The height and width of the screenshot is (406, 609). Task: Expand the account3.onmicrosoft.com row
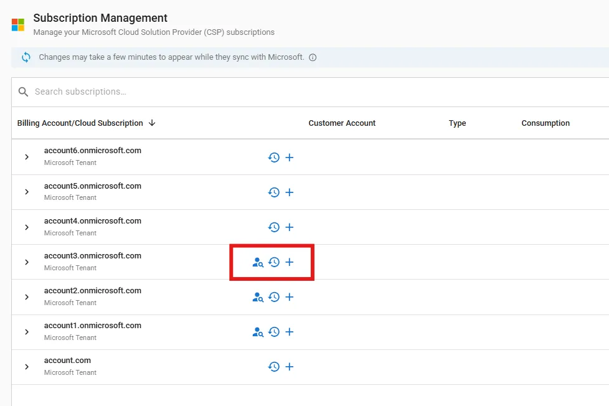tap(27, 262)
